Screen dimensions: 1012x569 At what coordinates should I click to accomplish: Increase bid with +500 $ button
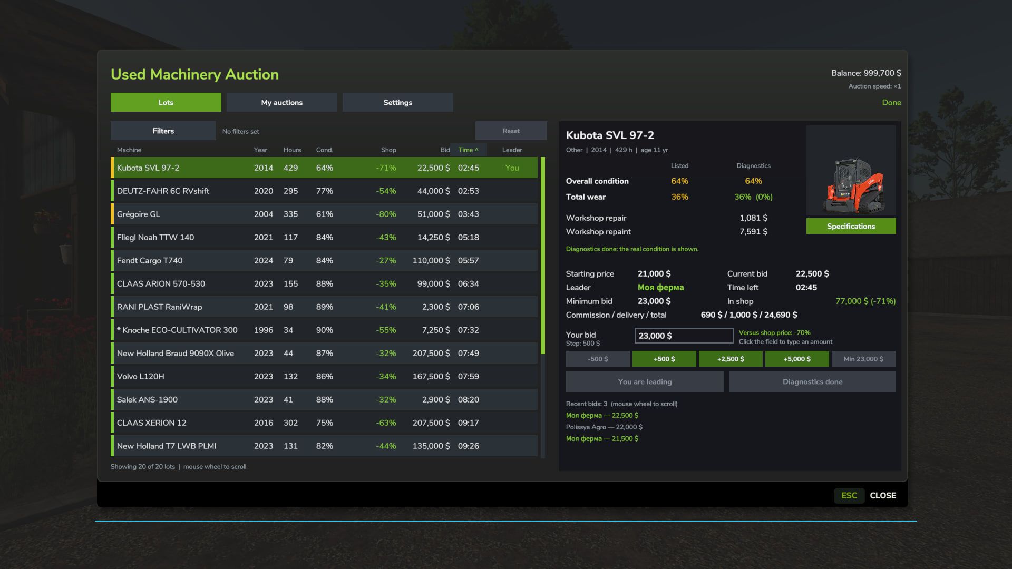664,359
